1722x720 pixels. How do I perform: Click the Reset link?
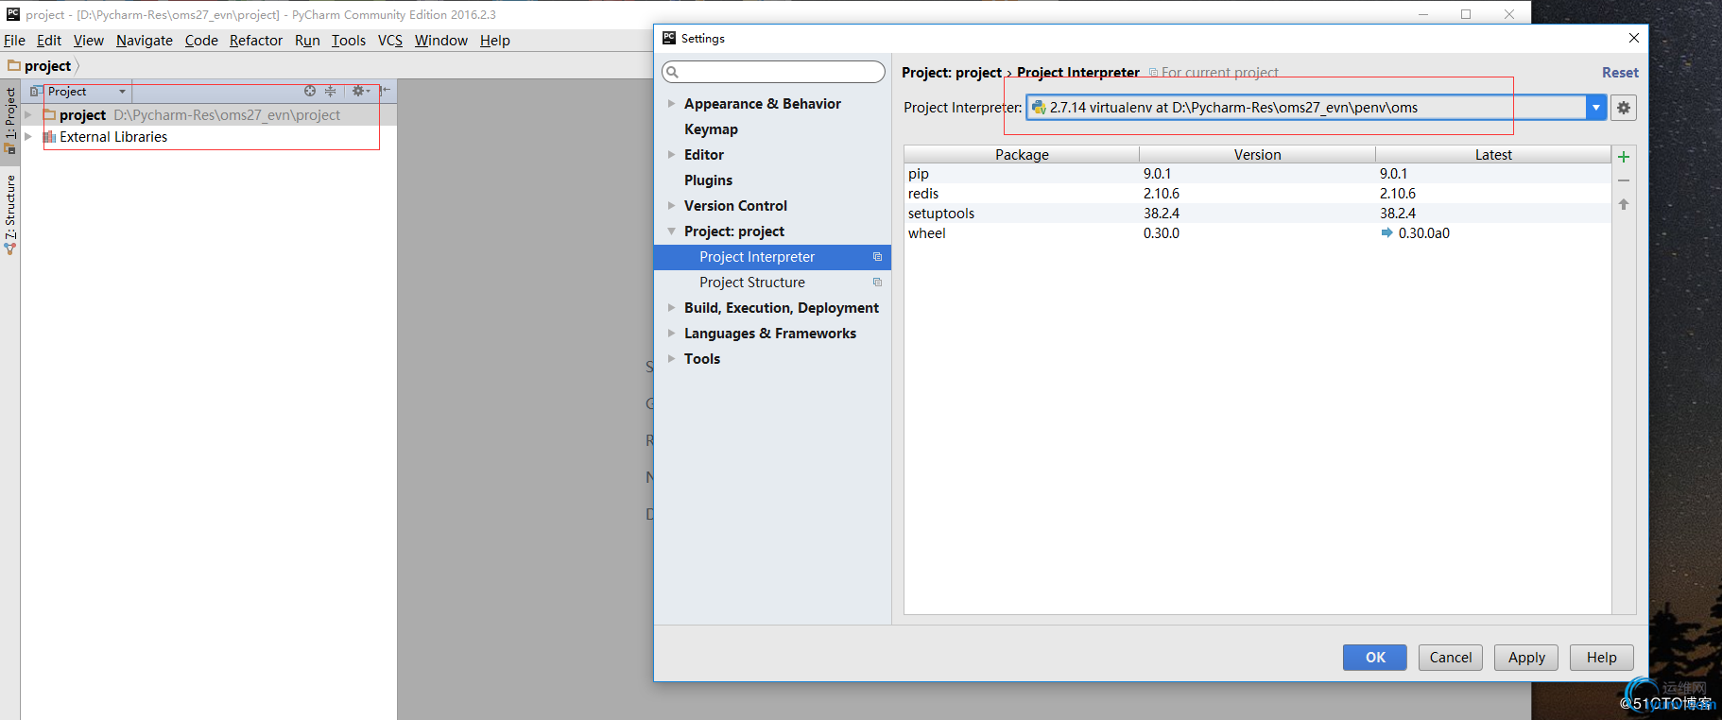pos(1620,73)
